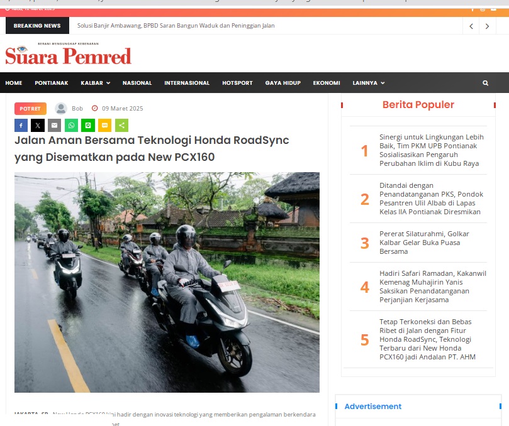Click the Suara Pemred logo
This screenshot has height=426, width=509.
[x=68, y=54]
